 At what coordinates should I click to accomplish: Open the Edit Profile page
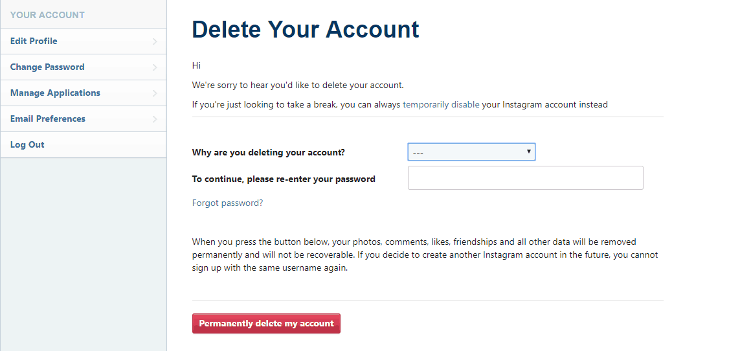pos(34,41)
